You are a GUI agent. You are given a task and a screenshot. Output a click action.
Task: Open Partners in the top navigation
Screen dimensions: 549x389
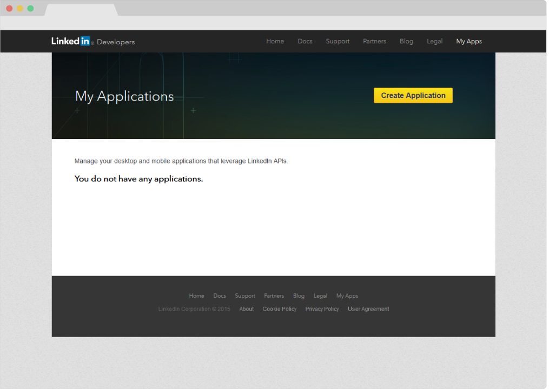374,42
